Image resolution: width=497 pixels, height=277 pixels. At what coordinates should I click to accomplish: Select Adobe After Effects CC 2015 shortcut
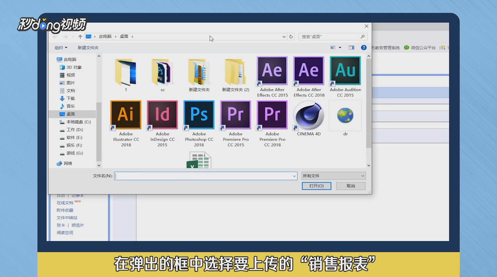pos(272,76)
